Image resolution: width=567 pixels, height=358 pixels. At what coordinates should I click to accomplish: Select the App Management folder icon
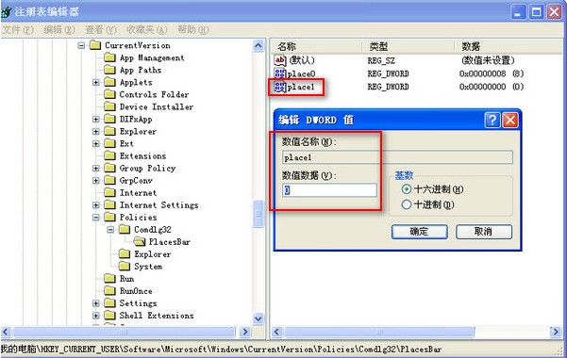tap(109, 57)
